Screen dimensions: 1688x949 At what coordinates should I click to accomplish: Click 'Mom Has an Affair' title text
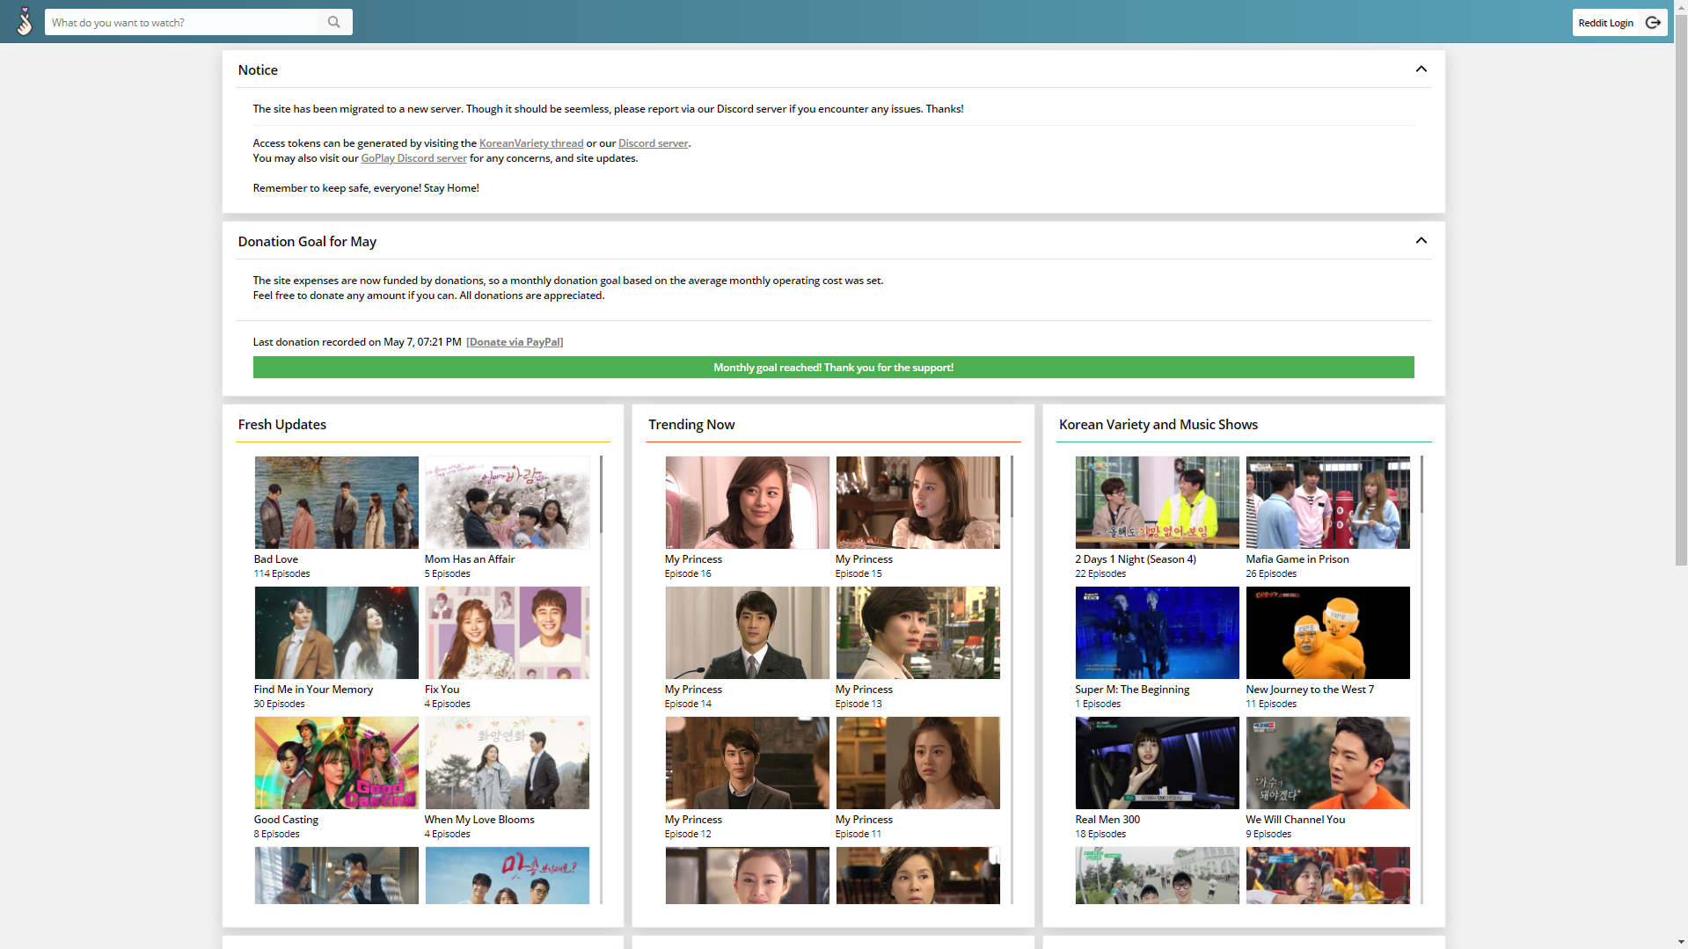pyautogui.click(x=470, y=559)
